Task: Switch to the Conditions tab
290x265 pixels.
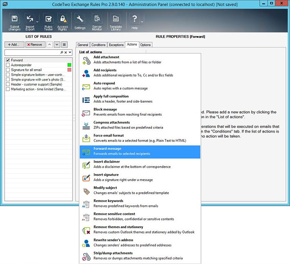Action: click(98, 45)
